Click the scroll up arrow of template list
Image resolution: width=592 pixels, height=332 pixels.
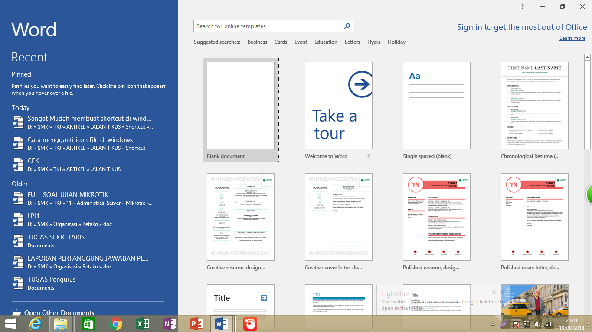pyautogui.click(x=587, y=57)
